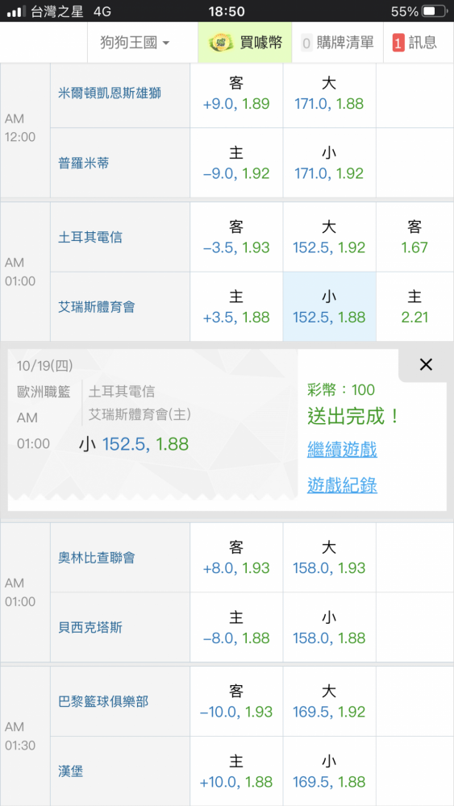Select 客 +8.0 for 奧林比查聯會
The height and width of the screenshot is (806, 454).
236,557
